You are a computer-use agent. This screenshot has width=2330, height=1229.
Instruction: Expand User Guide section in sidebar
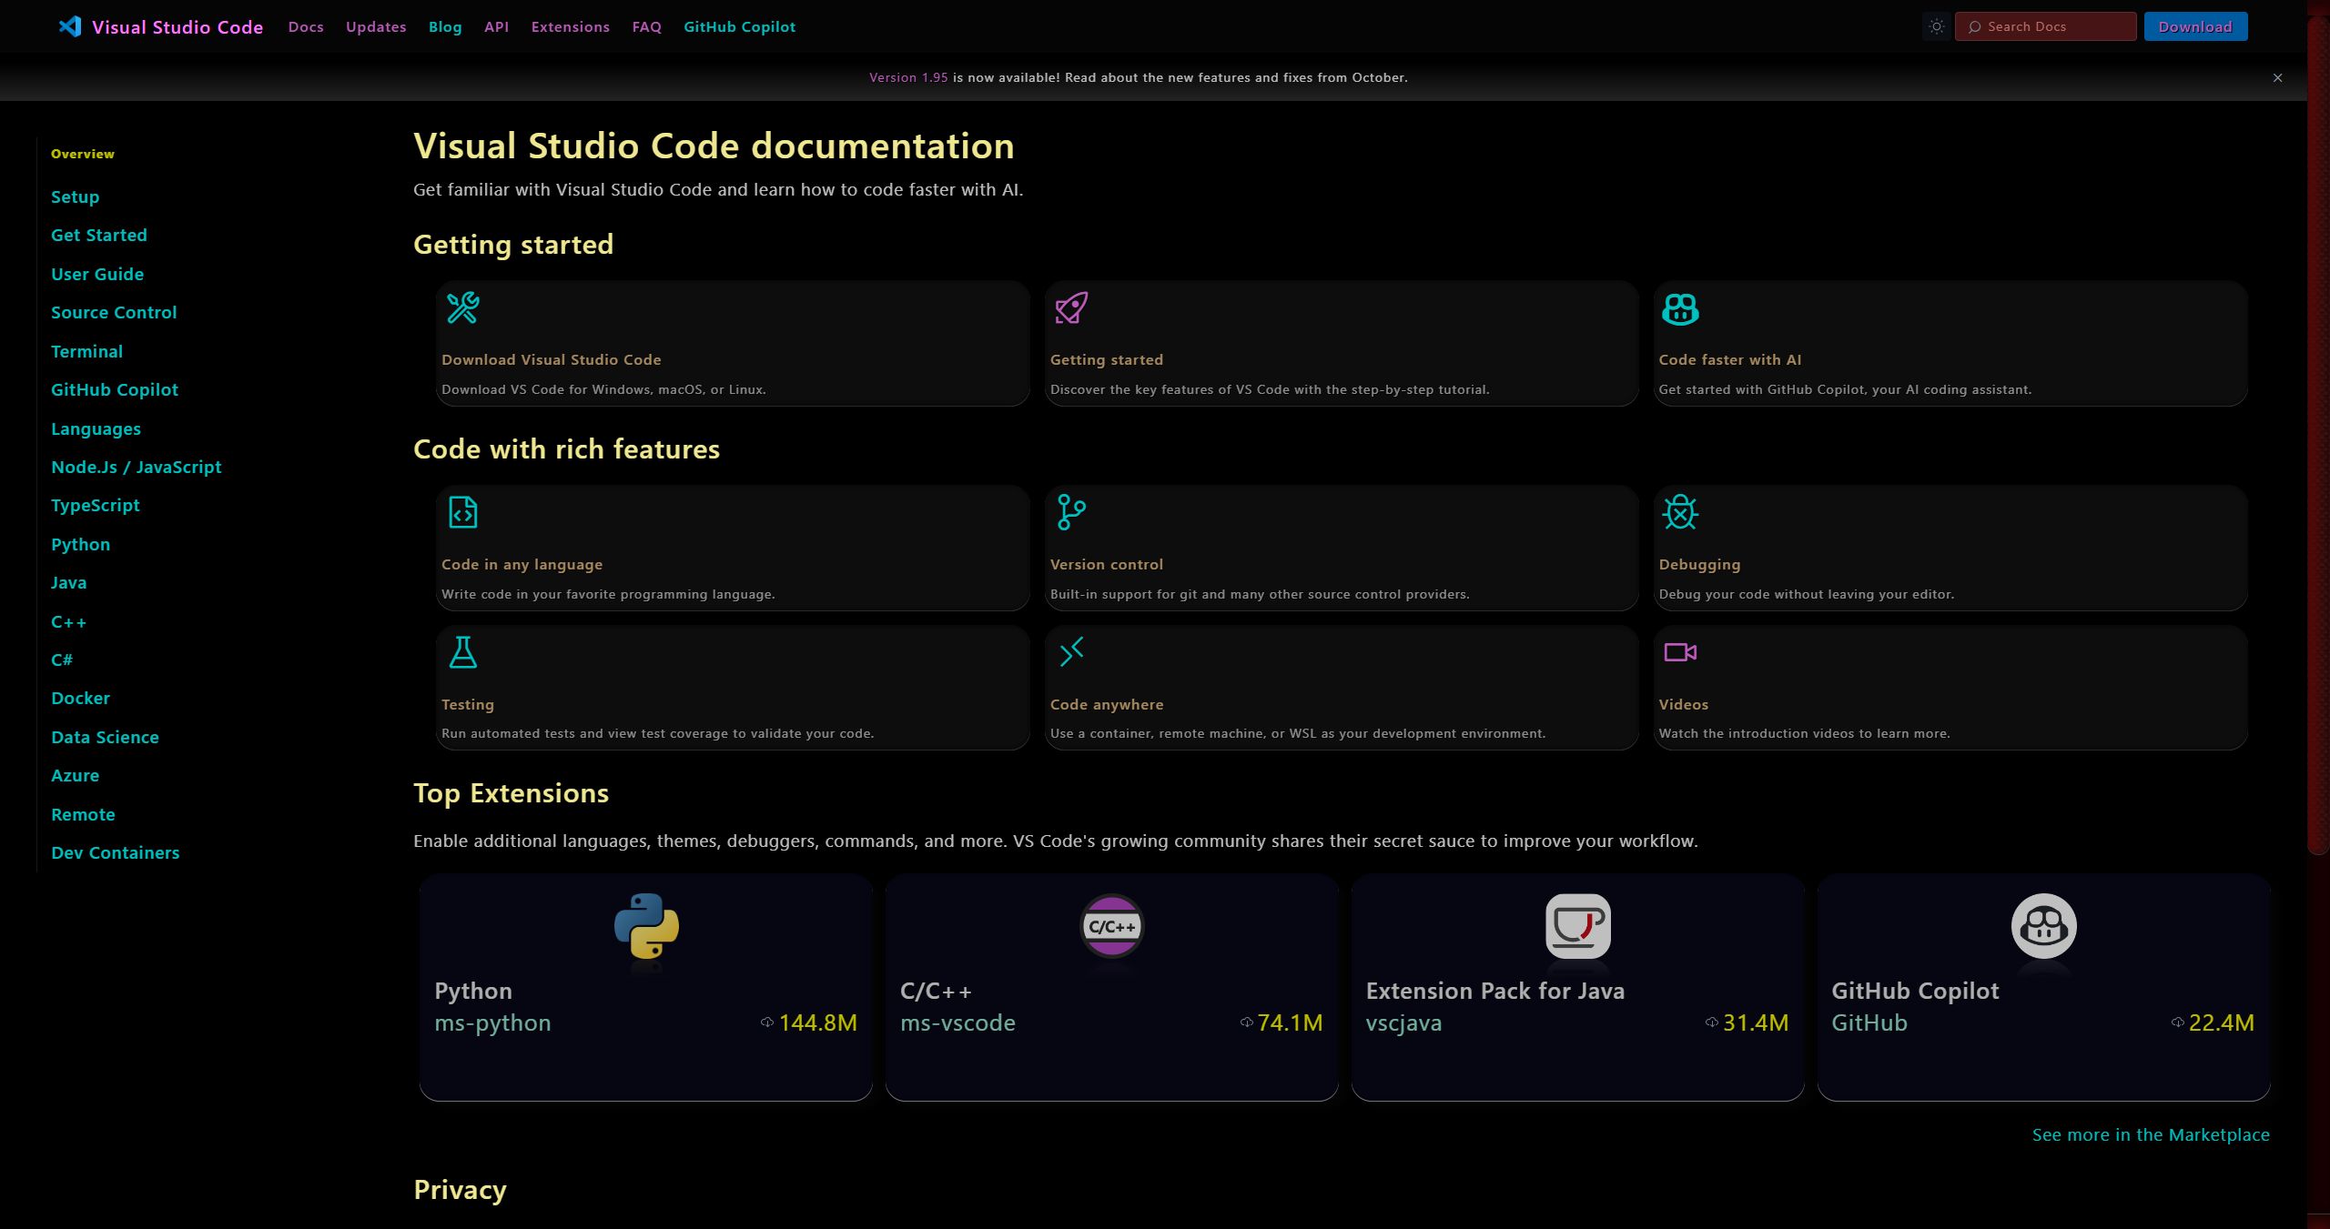pos(97,275)
